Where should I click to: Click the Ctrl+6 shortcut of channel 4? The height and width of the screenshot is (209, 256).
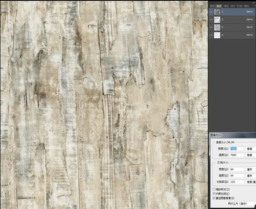[x=249, y=35]
